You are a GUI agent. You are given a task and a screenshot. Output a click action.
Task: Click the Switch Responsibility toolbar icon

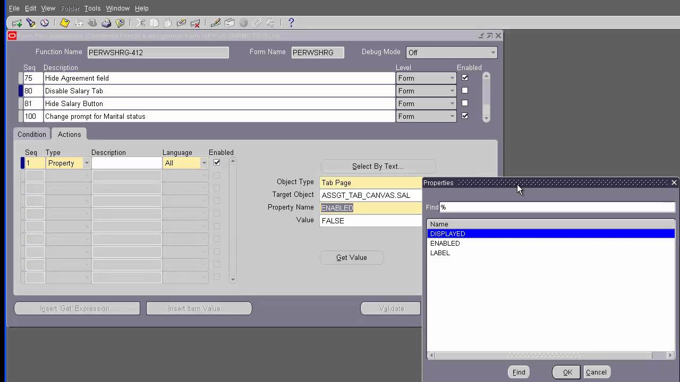tap(92, 23)
